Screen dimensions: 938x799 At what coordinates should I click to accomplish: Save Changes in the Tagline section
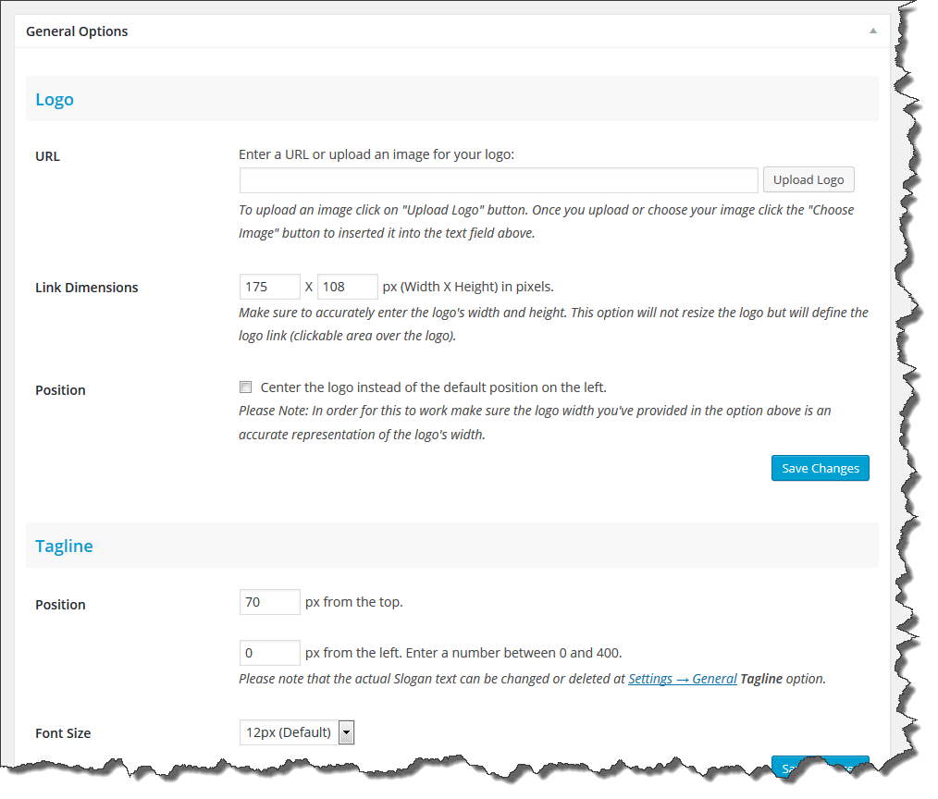pos(820,766)
